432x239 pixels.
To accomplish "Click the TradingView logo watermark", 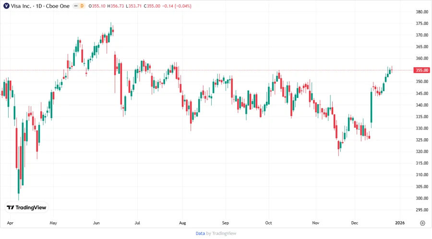I will coord(27,207).
